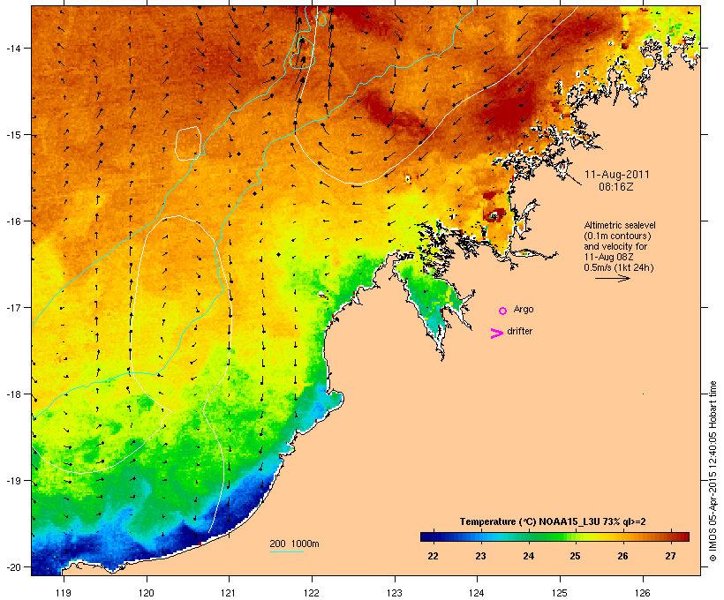The image size is (724, 600).
Task: Click the latitude axis label -20
Action: coord(12,566)
